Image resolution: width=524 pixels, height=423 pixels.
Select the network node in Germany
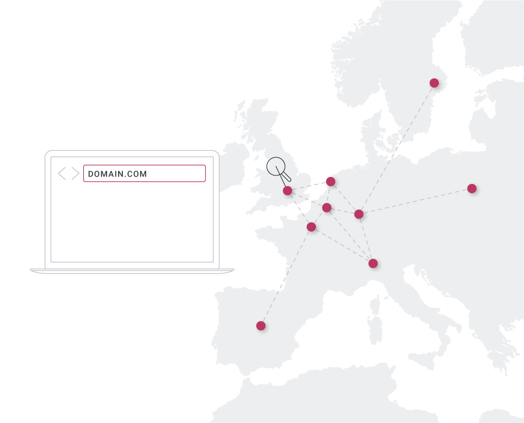click(359, 214)
